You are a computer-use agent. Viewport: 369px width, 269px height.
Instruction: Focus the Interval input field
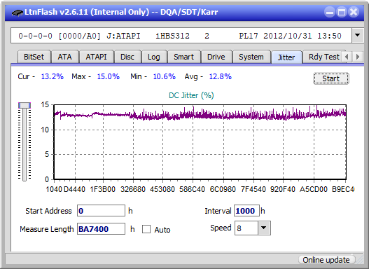coord(246,211)
